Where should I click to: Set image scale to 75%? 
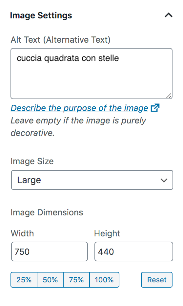click(76, 280)
